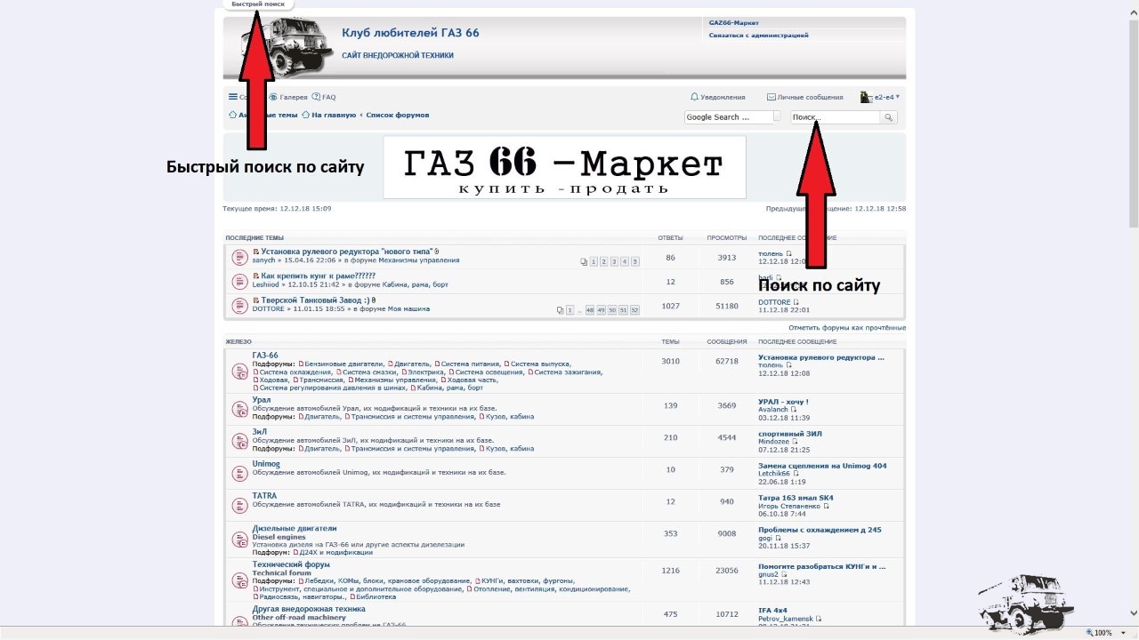Screen dimensions: 1139x640
Task: Open the Unimog forum
Action: (x=266, y=464)
